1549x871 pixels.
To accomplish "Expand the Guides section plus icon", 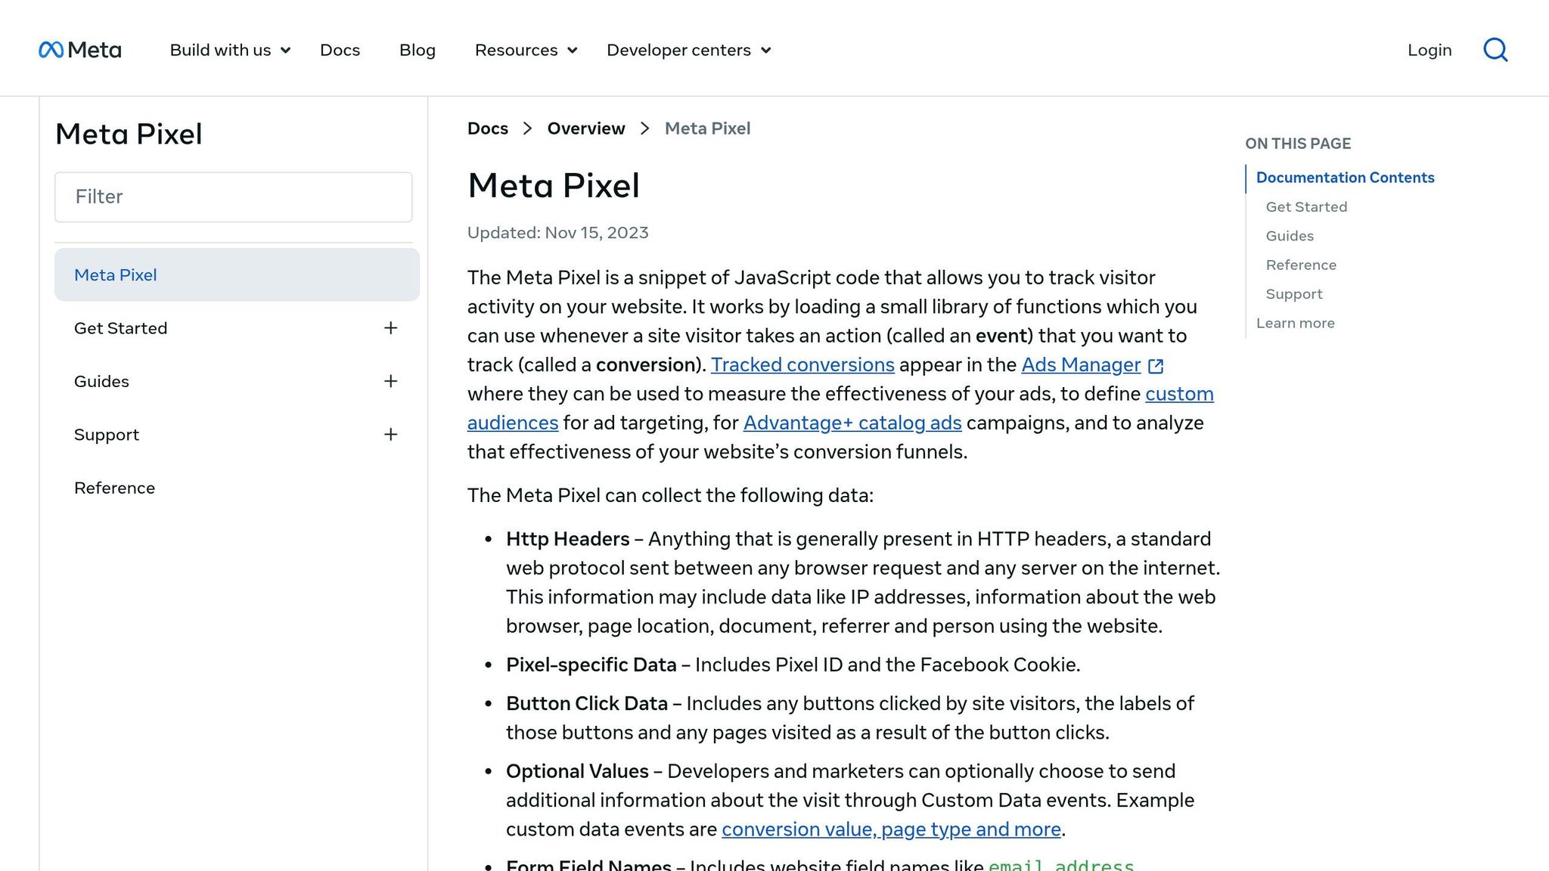I will pos(390,381).
